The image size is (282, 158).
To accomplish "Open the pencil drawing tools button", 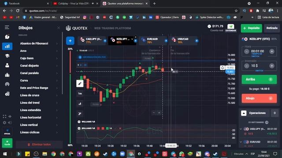I will (x=80, y=83).
